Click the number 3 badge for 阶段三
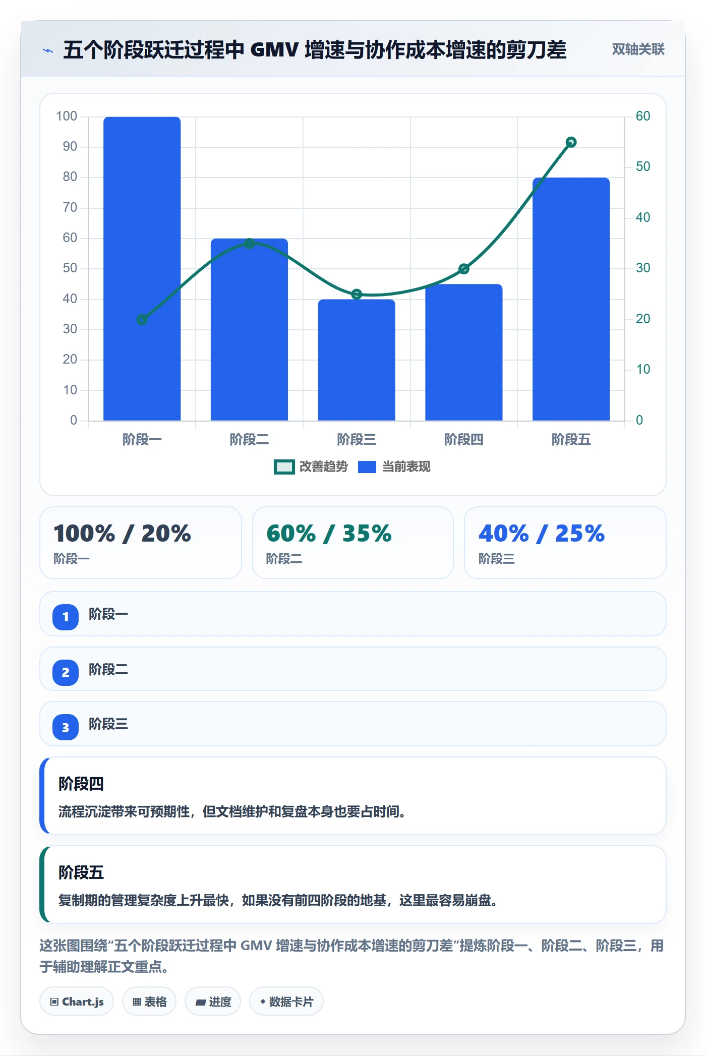This screenshot has width=706, height=1056. [66, 727]
